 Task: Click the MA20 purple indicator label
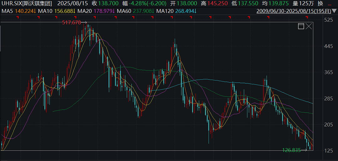96,11
